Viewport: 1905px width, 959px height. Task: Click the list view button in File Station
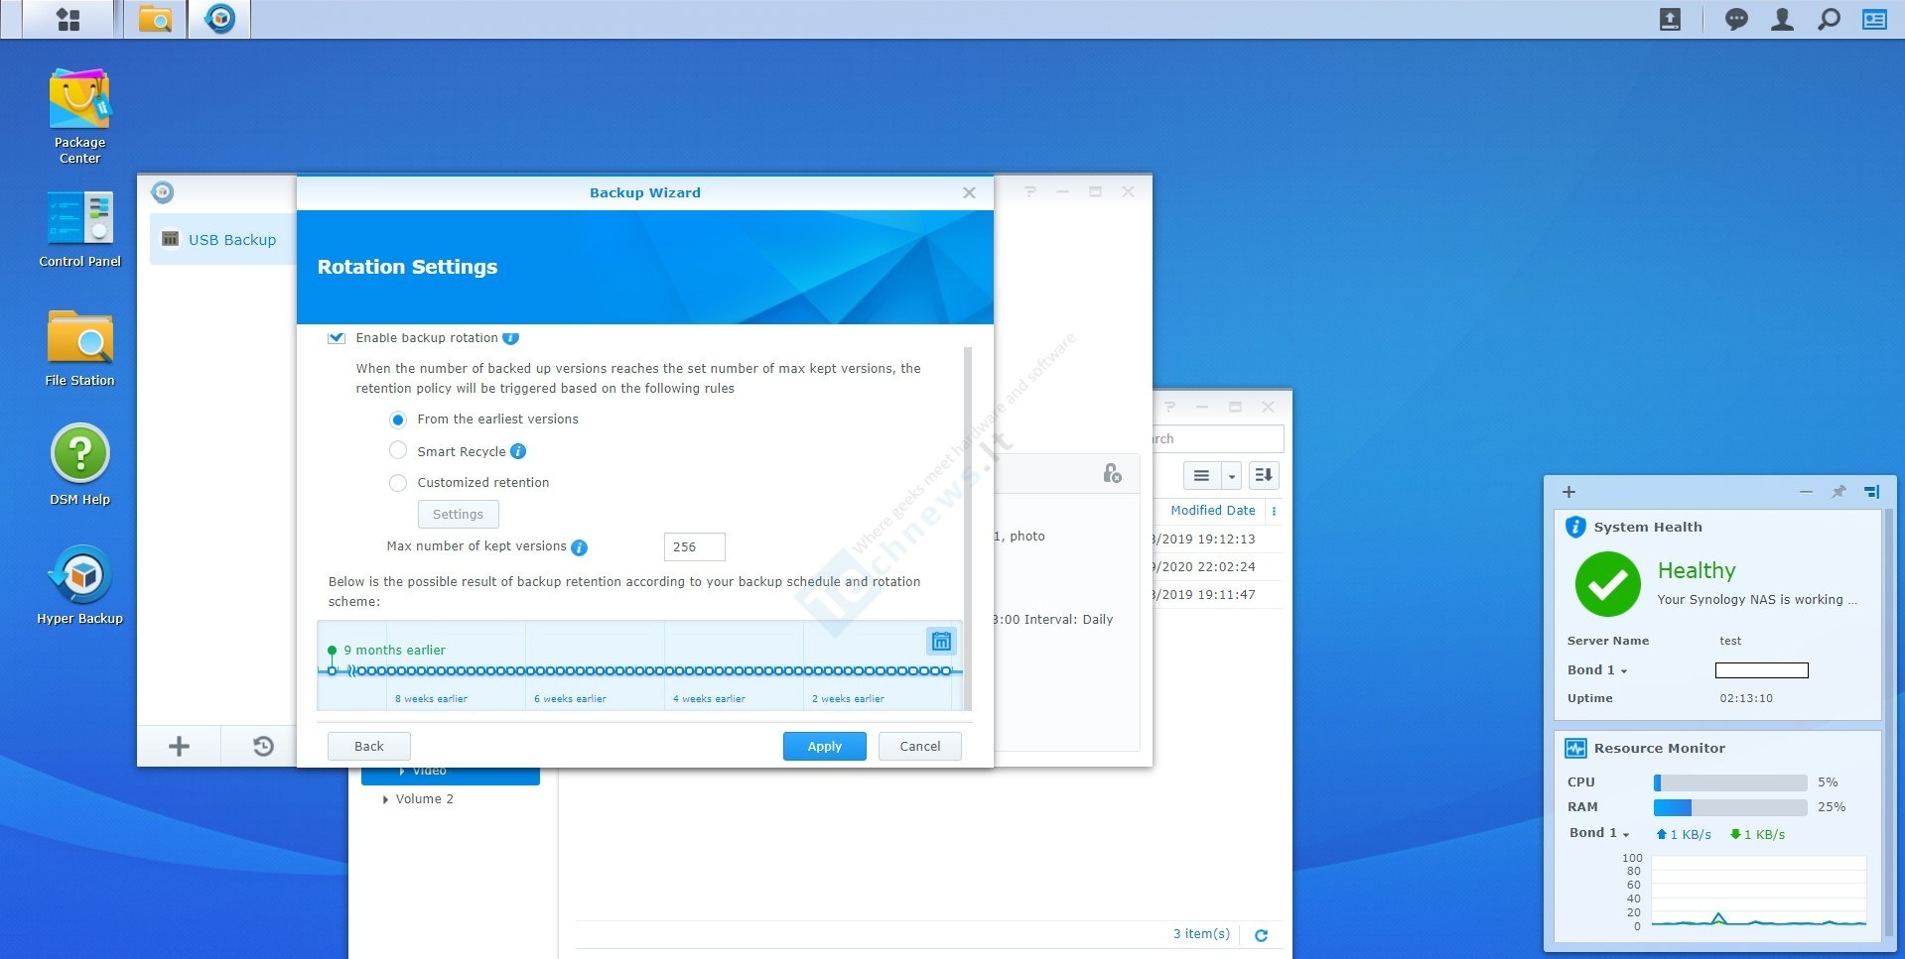pos(1201,475)
